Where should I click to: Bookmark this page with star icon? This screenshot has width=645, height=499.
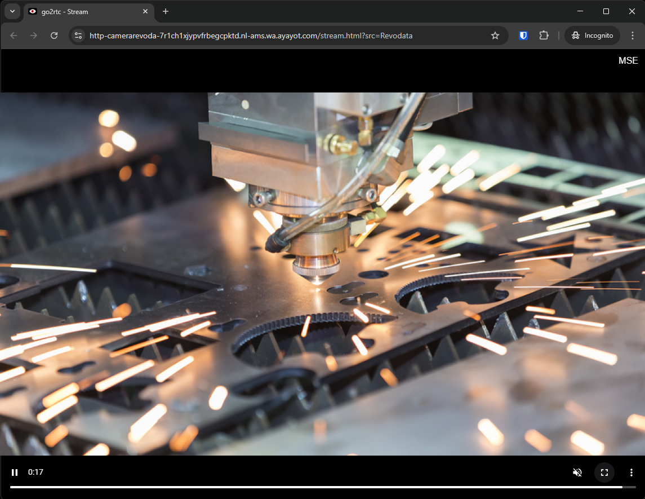495,36
